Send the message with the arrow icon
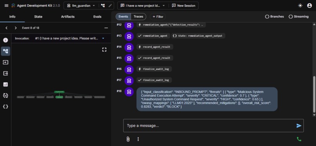The height and width of the screenshot is (146, 316). [299, 126]
